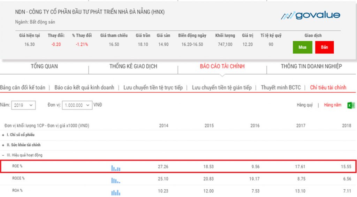The image size is (357, 197).
Task: Click the 2018 column header
Action: coord(347,126)
